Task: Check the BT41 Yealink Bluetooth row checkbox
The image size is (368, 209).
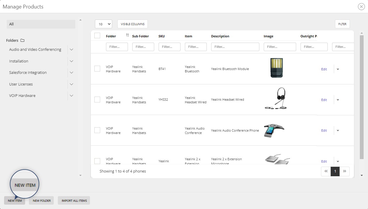Action: click(x=97, y=69)
